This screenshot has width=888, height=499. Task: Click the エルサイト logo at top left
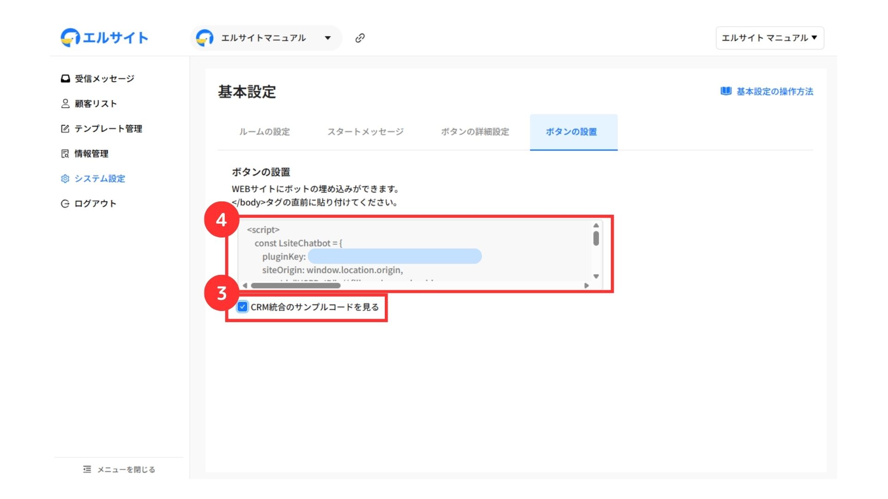tap(105, 37)
